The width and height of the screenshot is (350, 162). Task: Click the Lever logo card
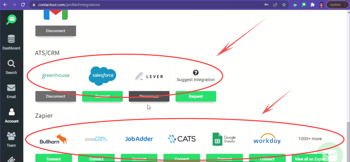pos(149,76)
